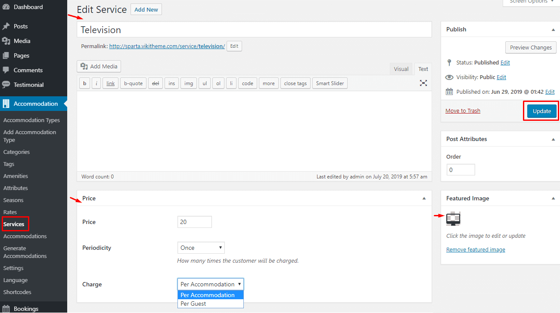Image resolution: width=560 pixels, height=313 pixels.
Task: Select Per Guest charge option
Action: pos(193,304)
